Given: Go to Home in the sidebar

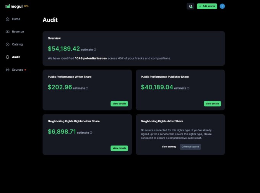Looking at the screenshot, I should point(16,19).
